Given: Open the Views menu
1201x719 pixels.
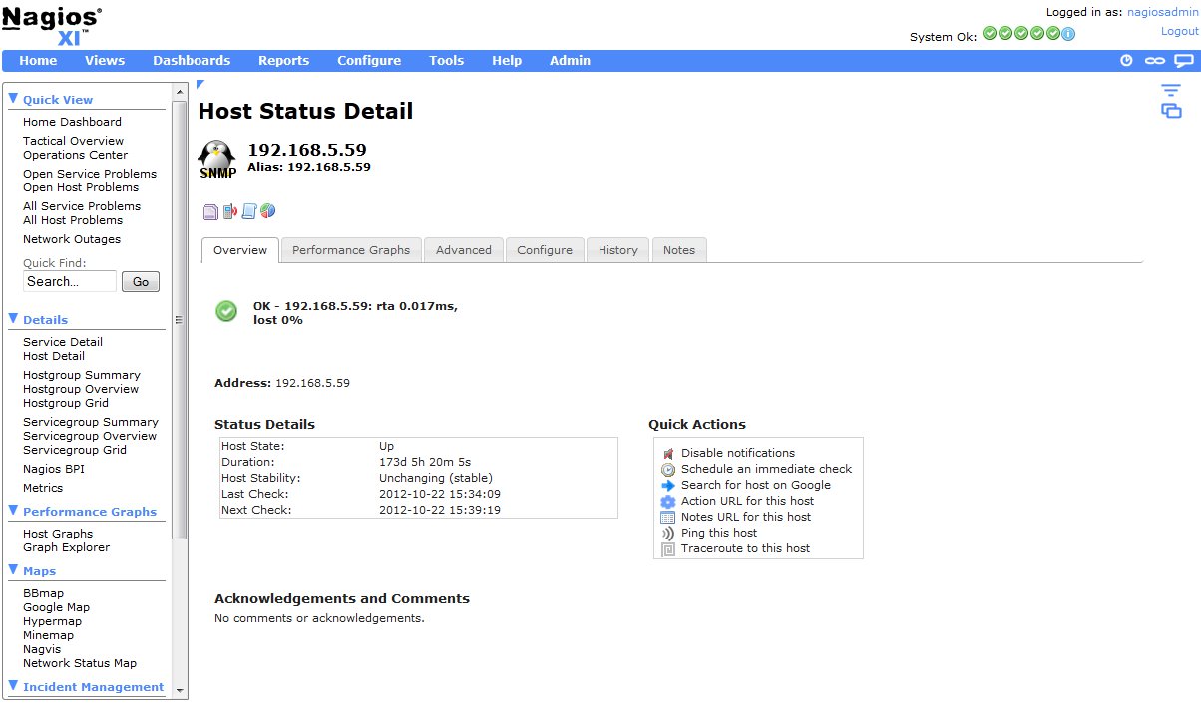Looking at the screenshot, I should (x=105, y=61).
